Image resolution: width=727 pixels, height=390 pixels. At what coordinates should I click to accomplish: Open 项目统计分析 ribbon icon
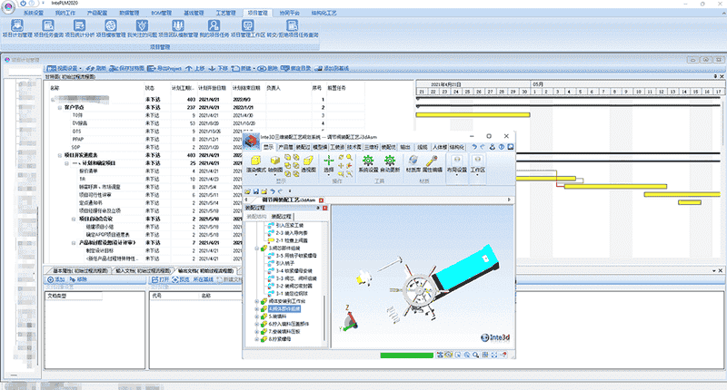tap(79, 25)
